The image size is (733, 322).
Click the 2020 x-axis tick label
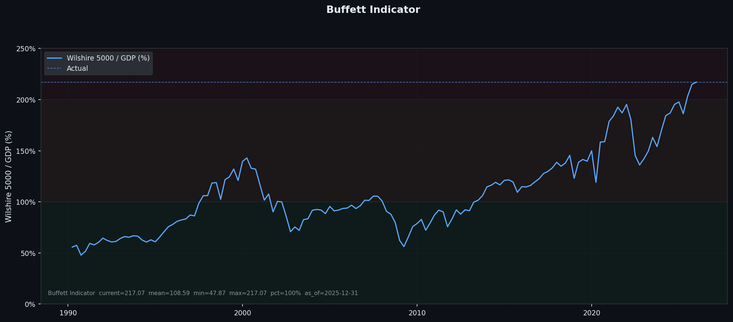[592, 313]
